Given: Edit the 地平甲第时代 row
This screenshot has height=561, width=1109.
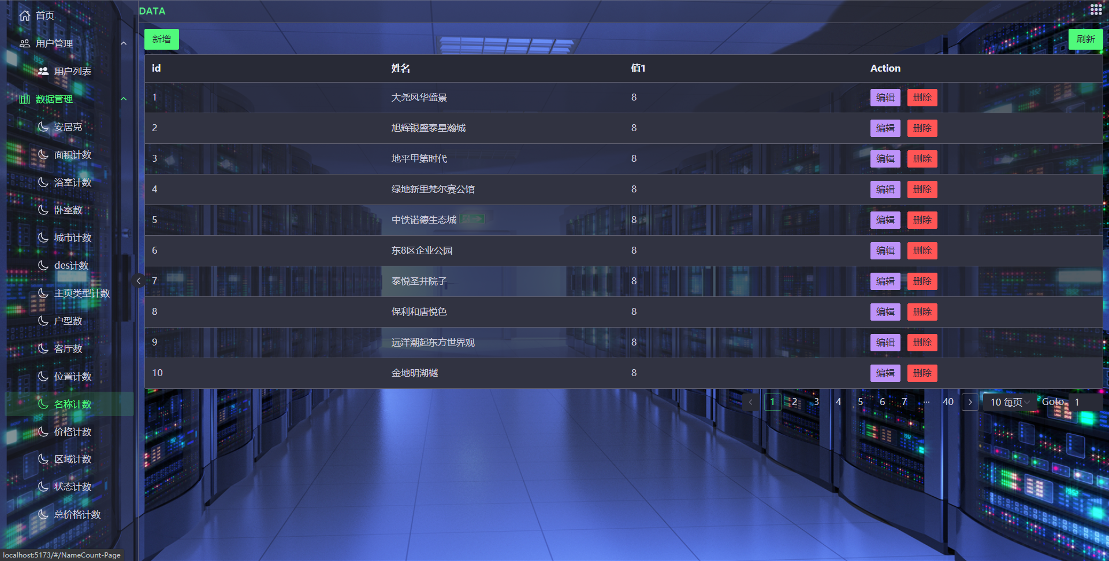Looking at the screenshot, I should pyautogui.click(x=885, y=159).
